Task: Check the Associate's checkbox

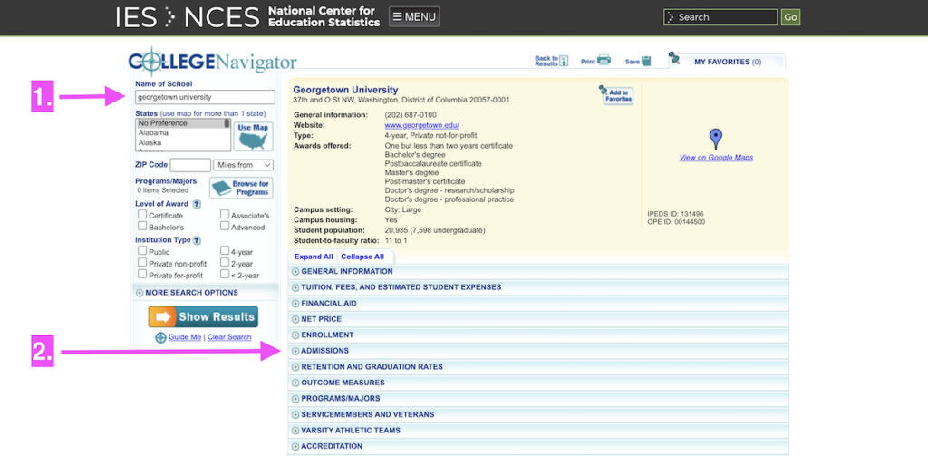Action: [225, 214]
